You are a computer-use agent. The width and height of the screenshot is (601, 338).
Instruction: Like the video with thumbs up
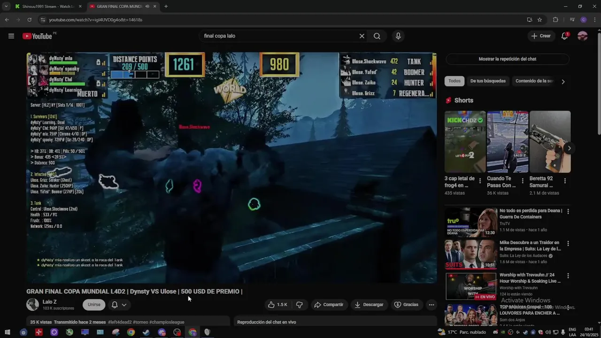point(277,305)
